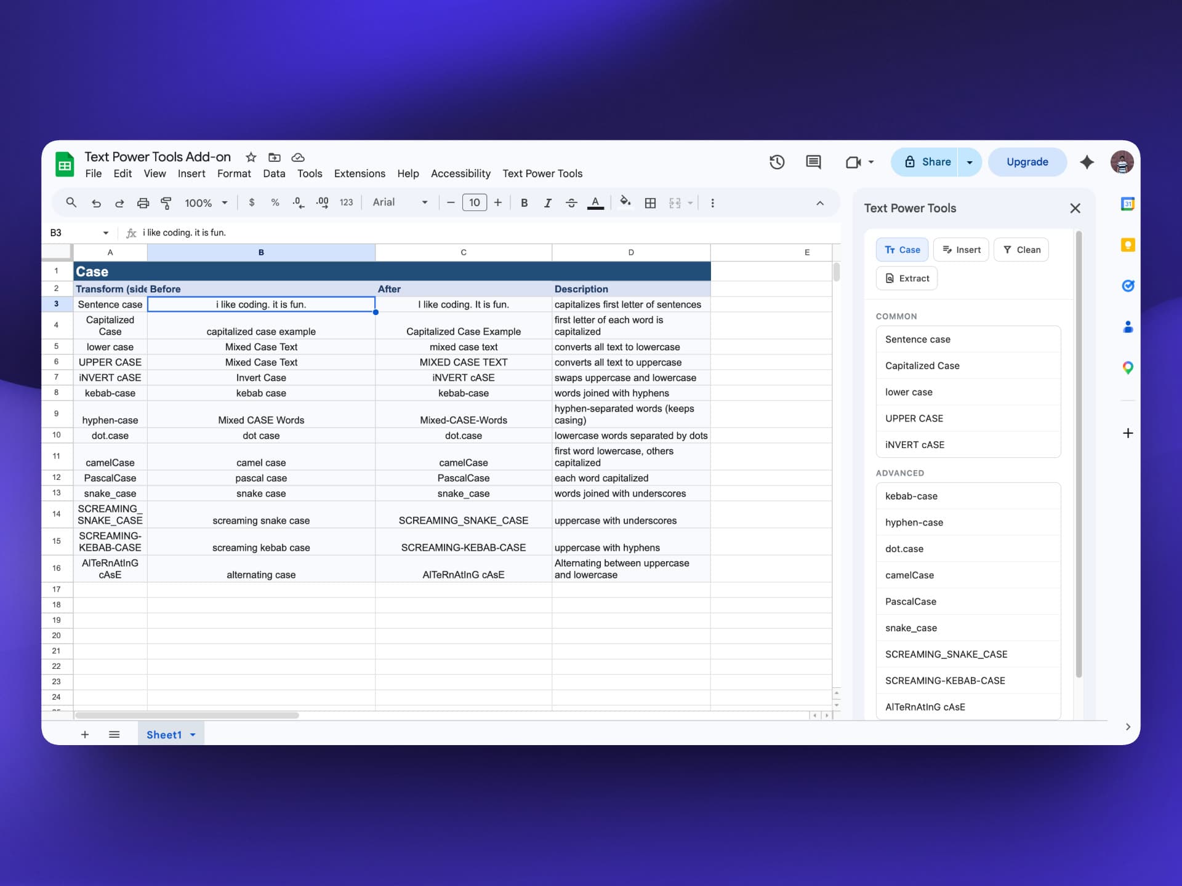Viewport: 1182px width, 886px height.
Task: Increase decimal places
Action: [x=322, y=202]
